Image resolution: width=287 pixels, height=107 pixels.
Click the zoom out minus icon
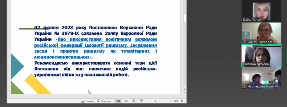click(x=147, y=101)
